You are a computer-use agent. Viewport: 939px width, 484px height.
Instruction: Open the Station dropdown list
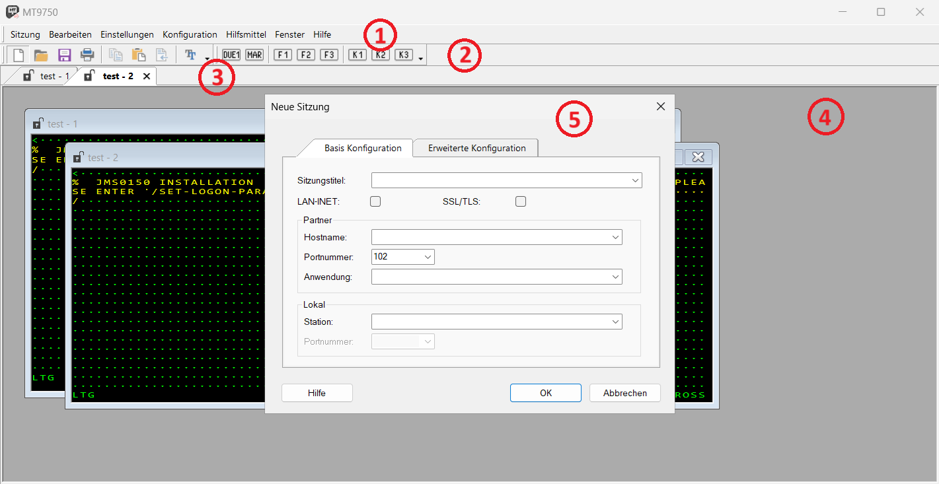pyautogui.click(x=615, y=322)
